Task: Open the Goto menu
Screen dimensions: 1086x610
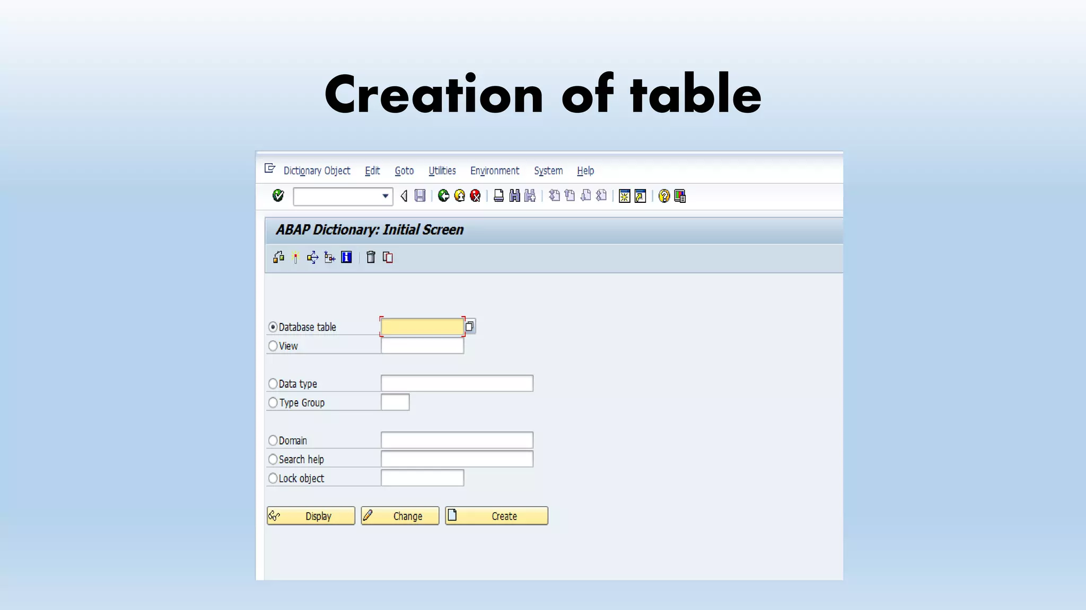Action: pyautogui.click(x=404, y=171)
